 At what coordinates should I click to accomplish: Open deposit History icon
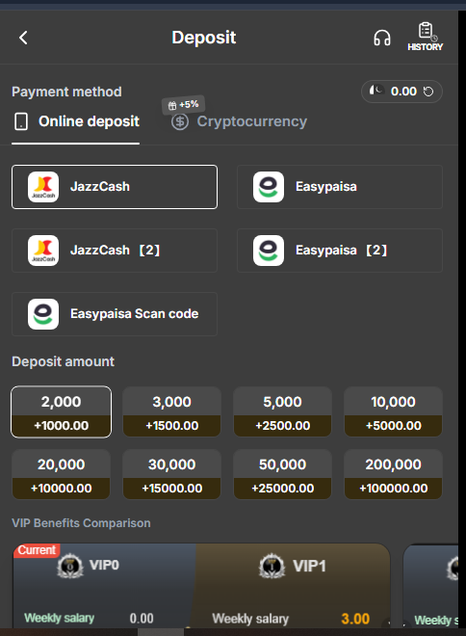coord(425,37)
